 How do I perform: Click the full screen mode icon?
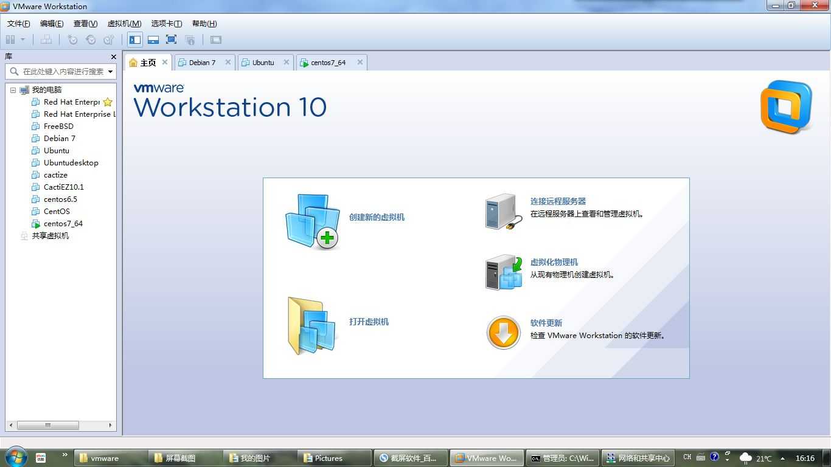172,40
